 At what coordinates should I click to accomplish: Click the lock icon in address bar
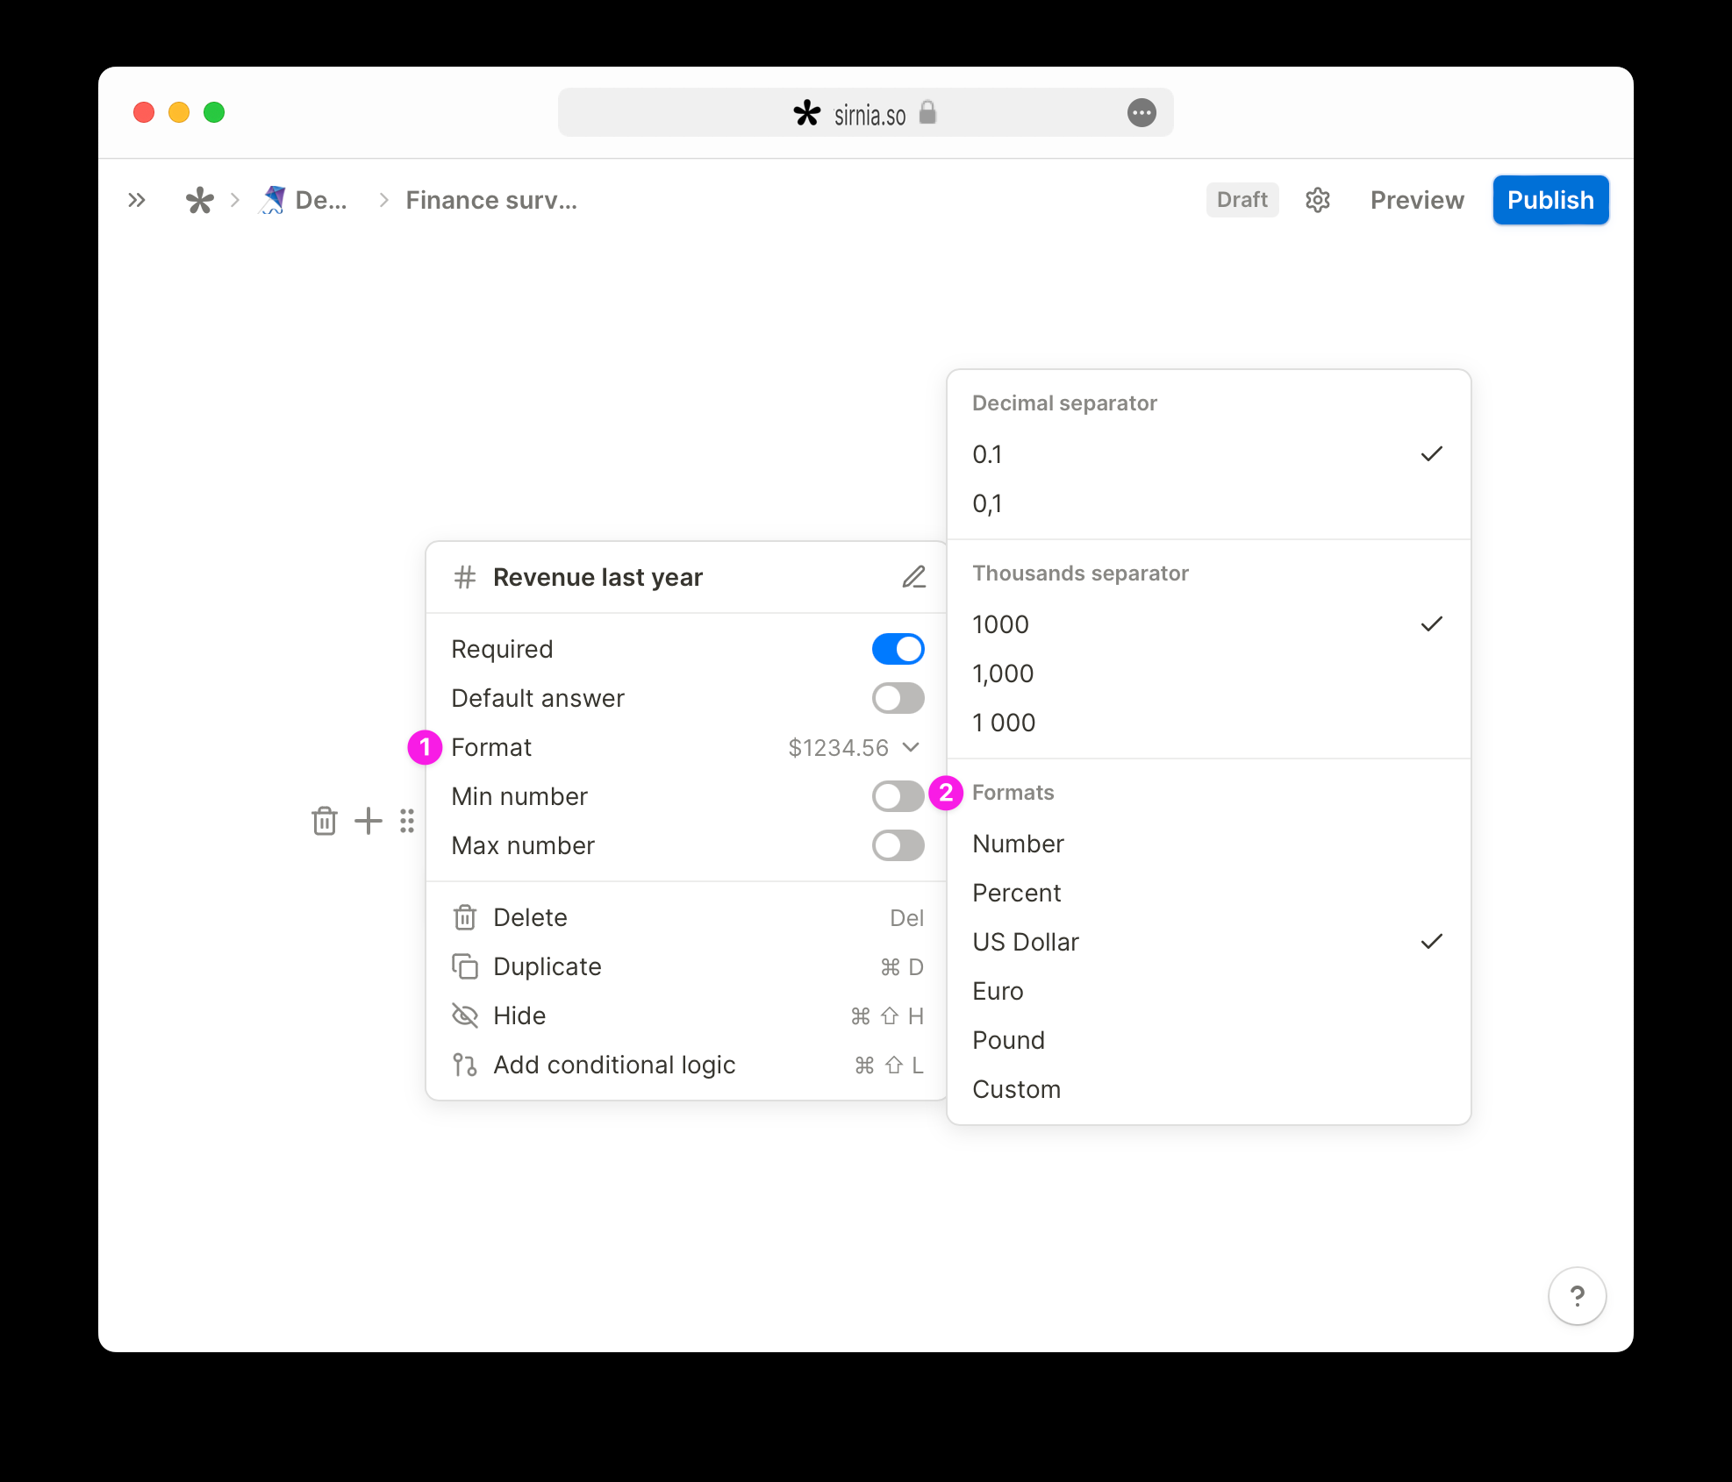(927, 112)
